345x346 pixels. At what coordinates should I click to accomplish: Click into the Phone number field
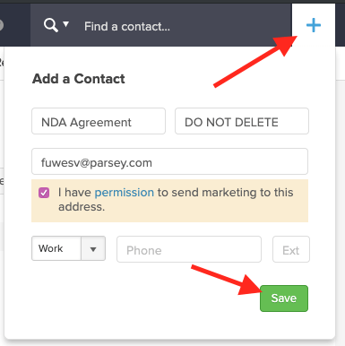coord(189,249)
